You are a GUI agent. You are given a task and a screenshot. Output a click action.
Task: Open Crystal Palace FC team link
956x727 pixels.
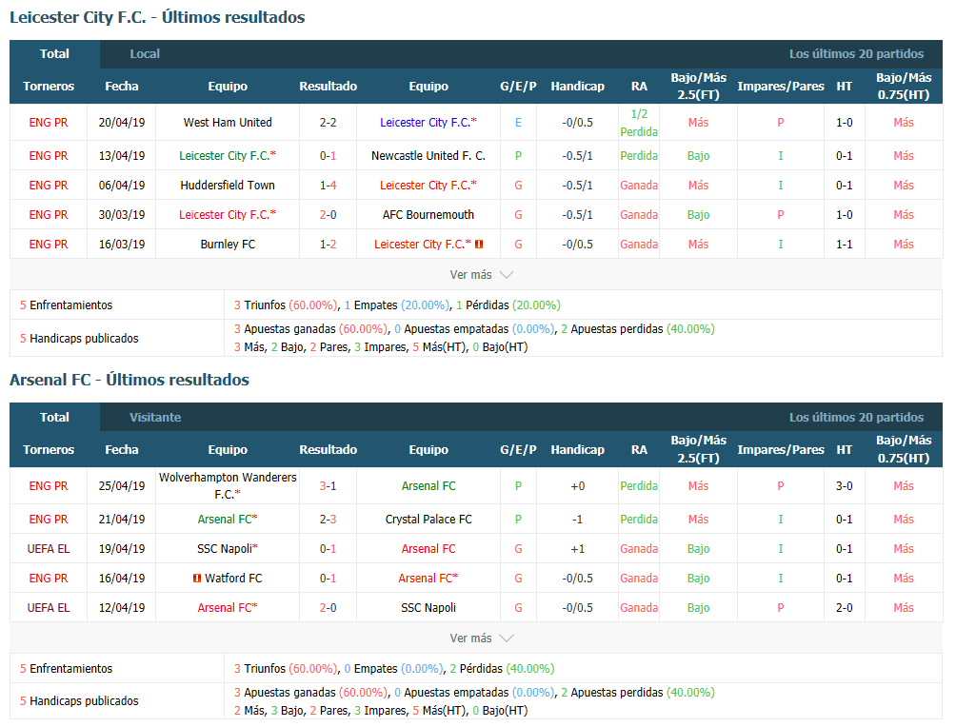point(428,520)
